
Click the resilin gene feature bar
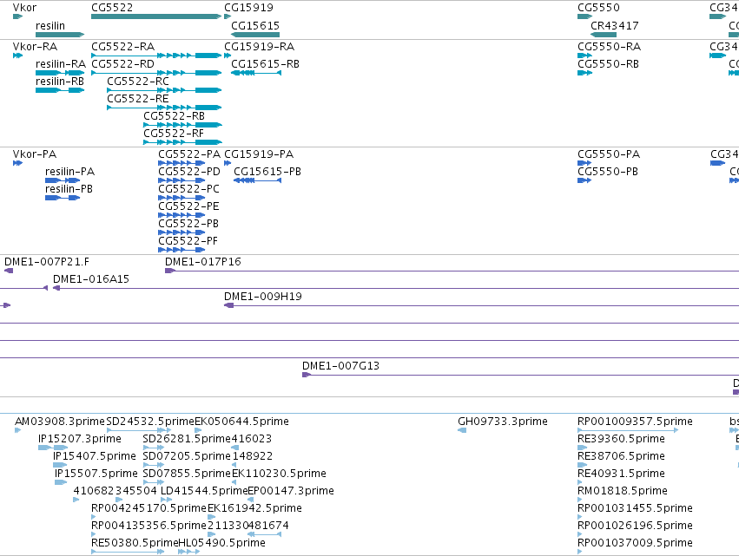click(x=60, y=35)
